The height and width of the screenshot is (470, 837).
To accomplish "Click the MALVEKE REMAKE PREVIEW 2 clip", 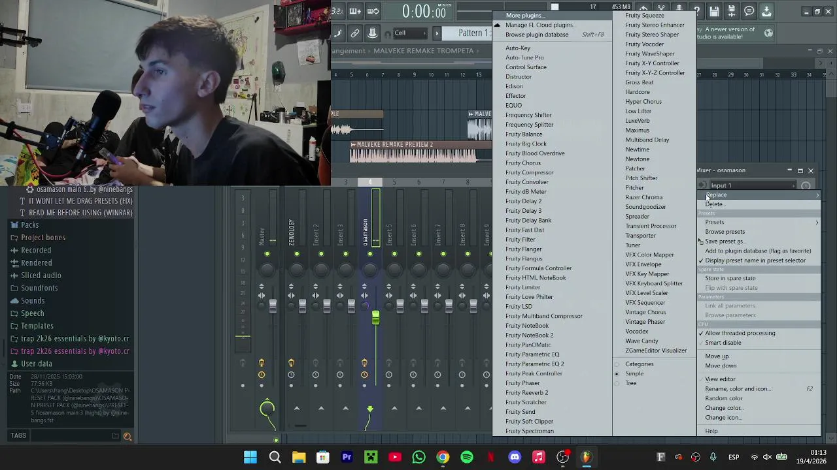I will pyautogui.click(x=420, y=152).
